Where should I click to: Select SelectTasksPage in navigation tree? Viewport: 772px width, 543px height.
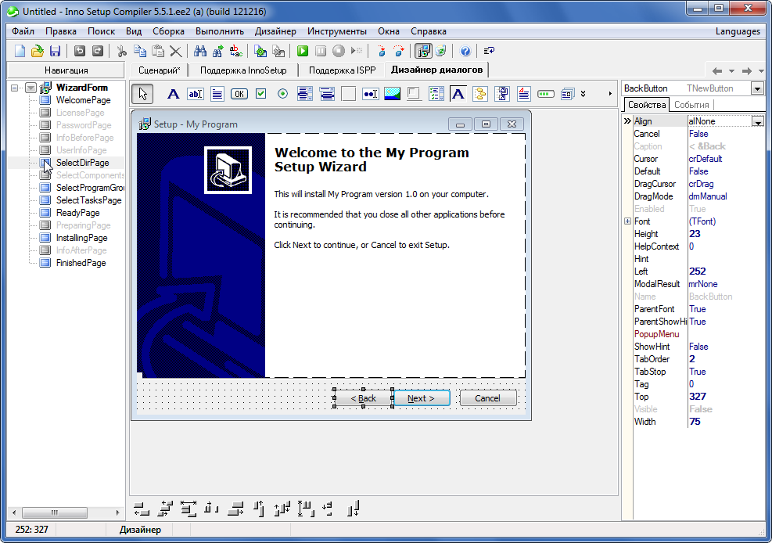tap(88, 200)
